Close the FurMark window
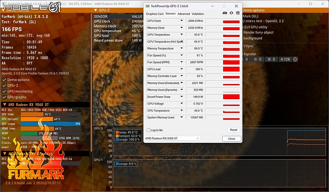 click(323, 4)
